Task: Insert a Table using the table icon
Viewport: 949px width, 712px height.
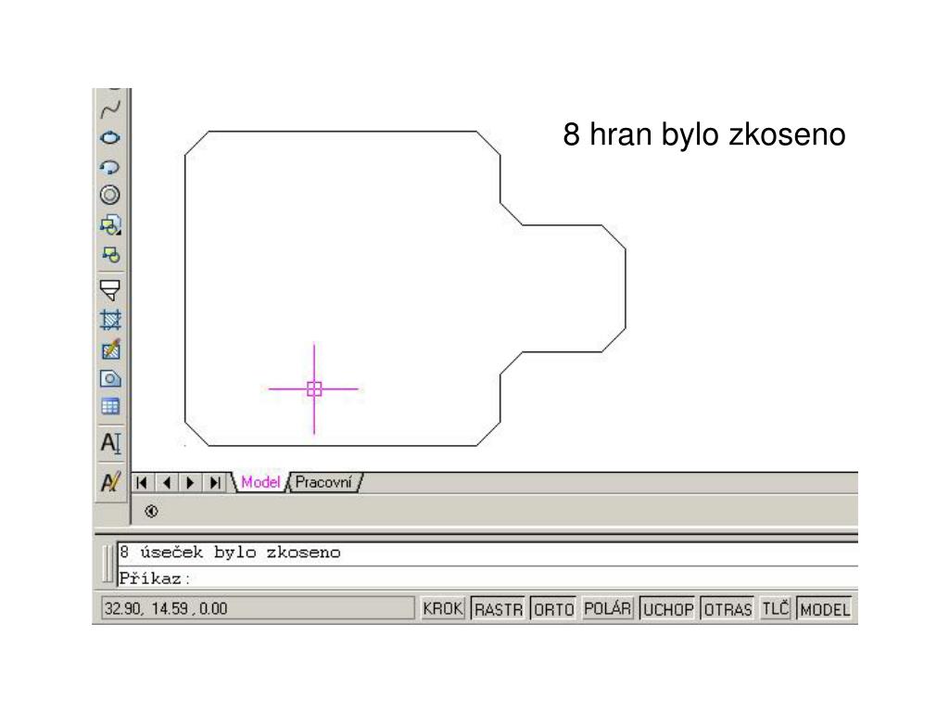Action: pos(110,406)
